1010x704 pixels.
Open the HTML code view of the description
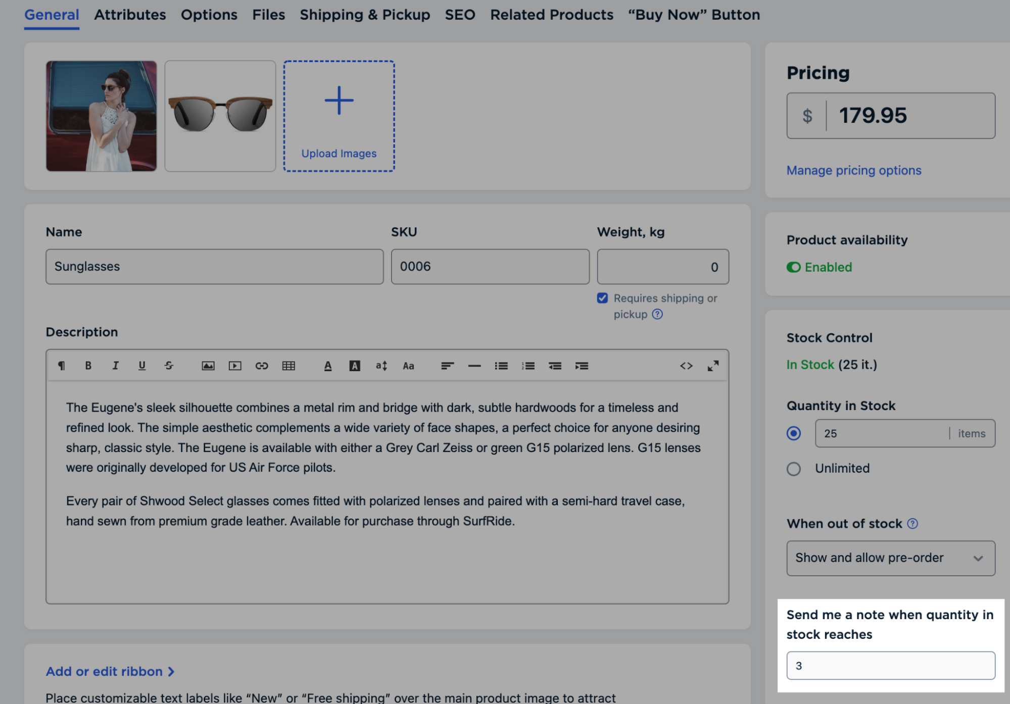coord(687,366)
